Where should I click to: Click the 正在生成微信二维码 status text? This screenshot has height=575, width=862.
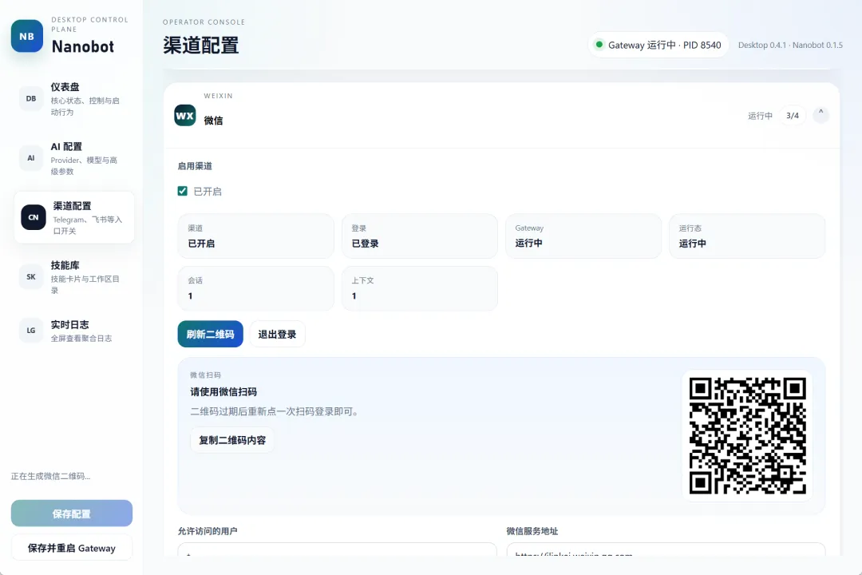(x=50, y=476)
